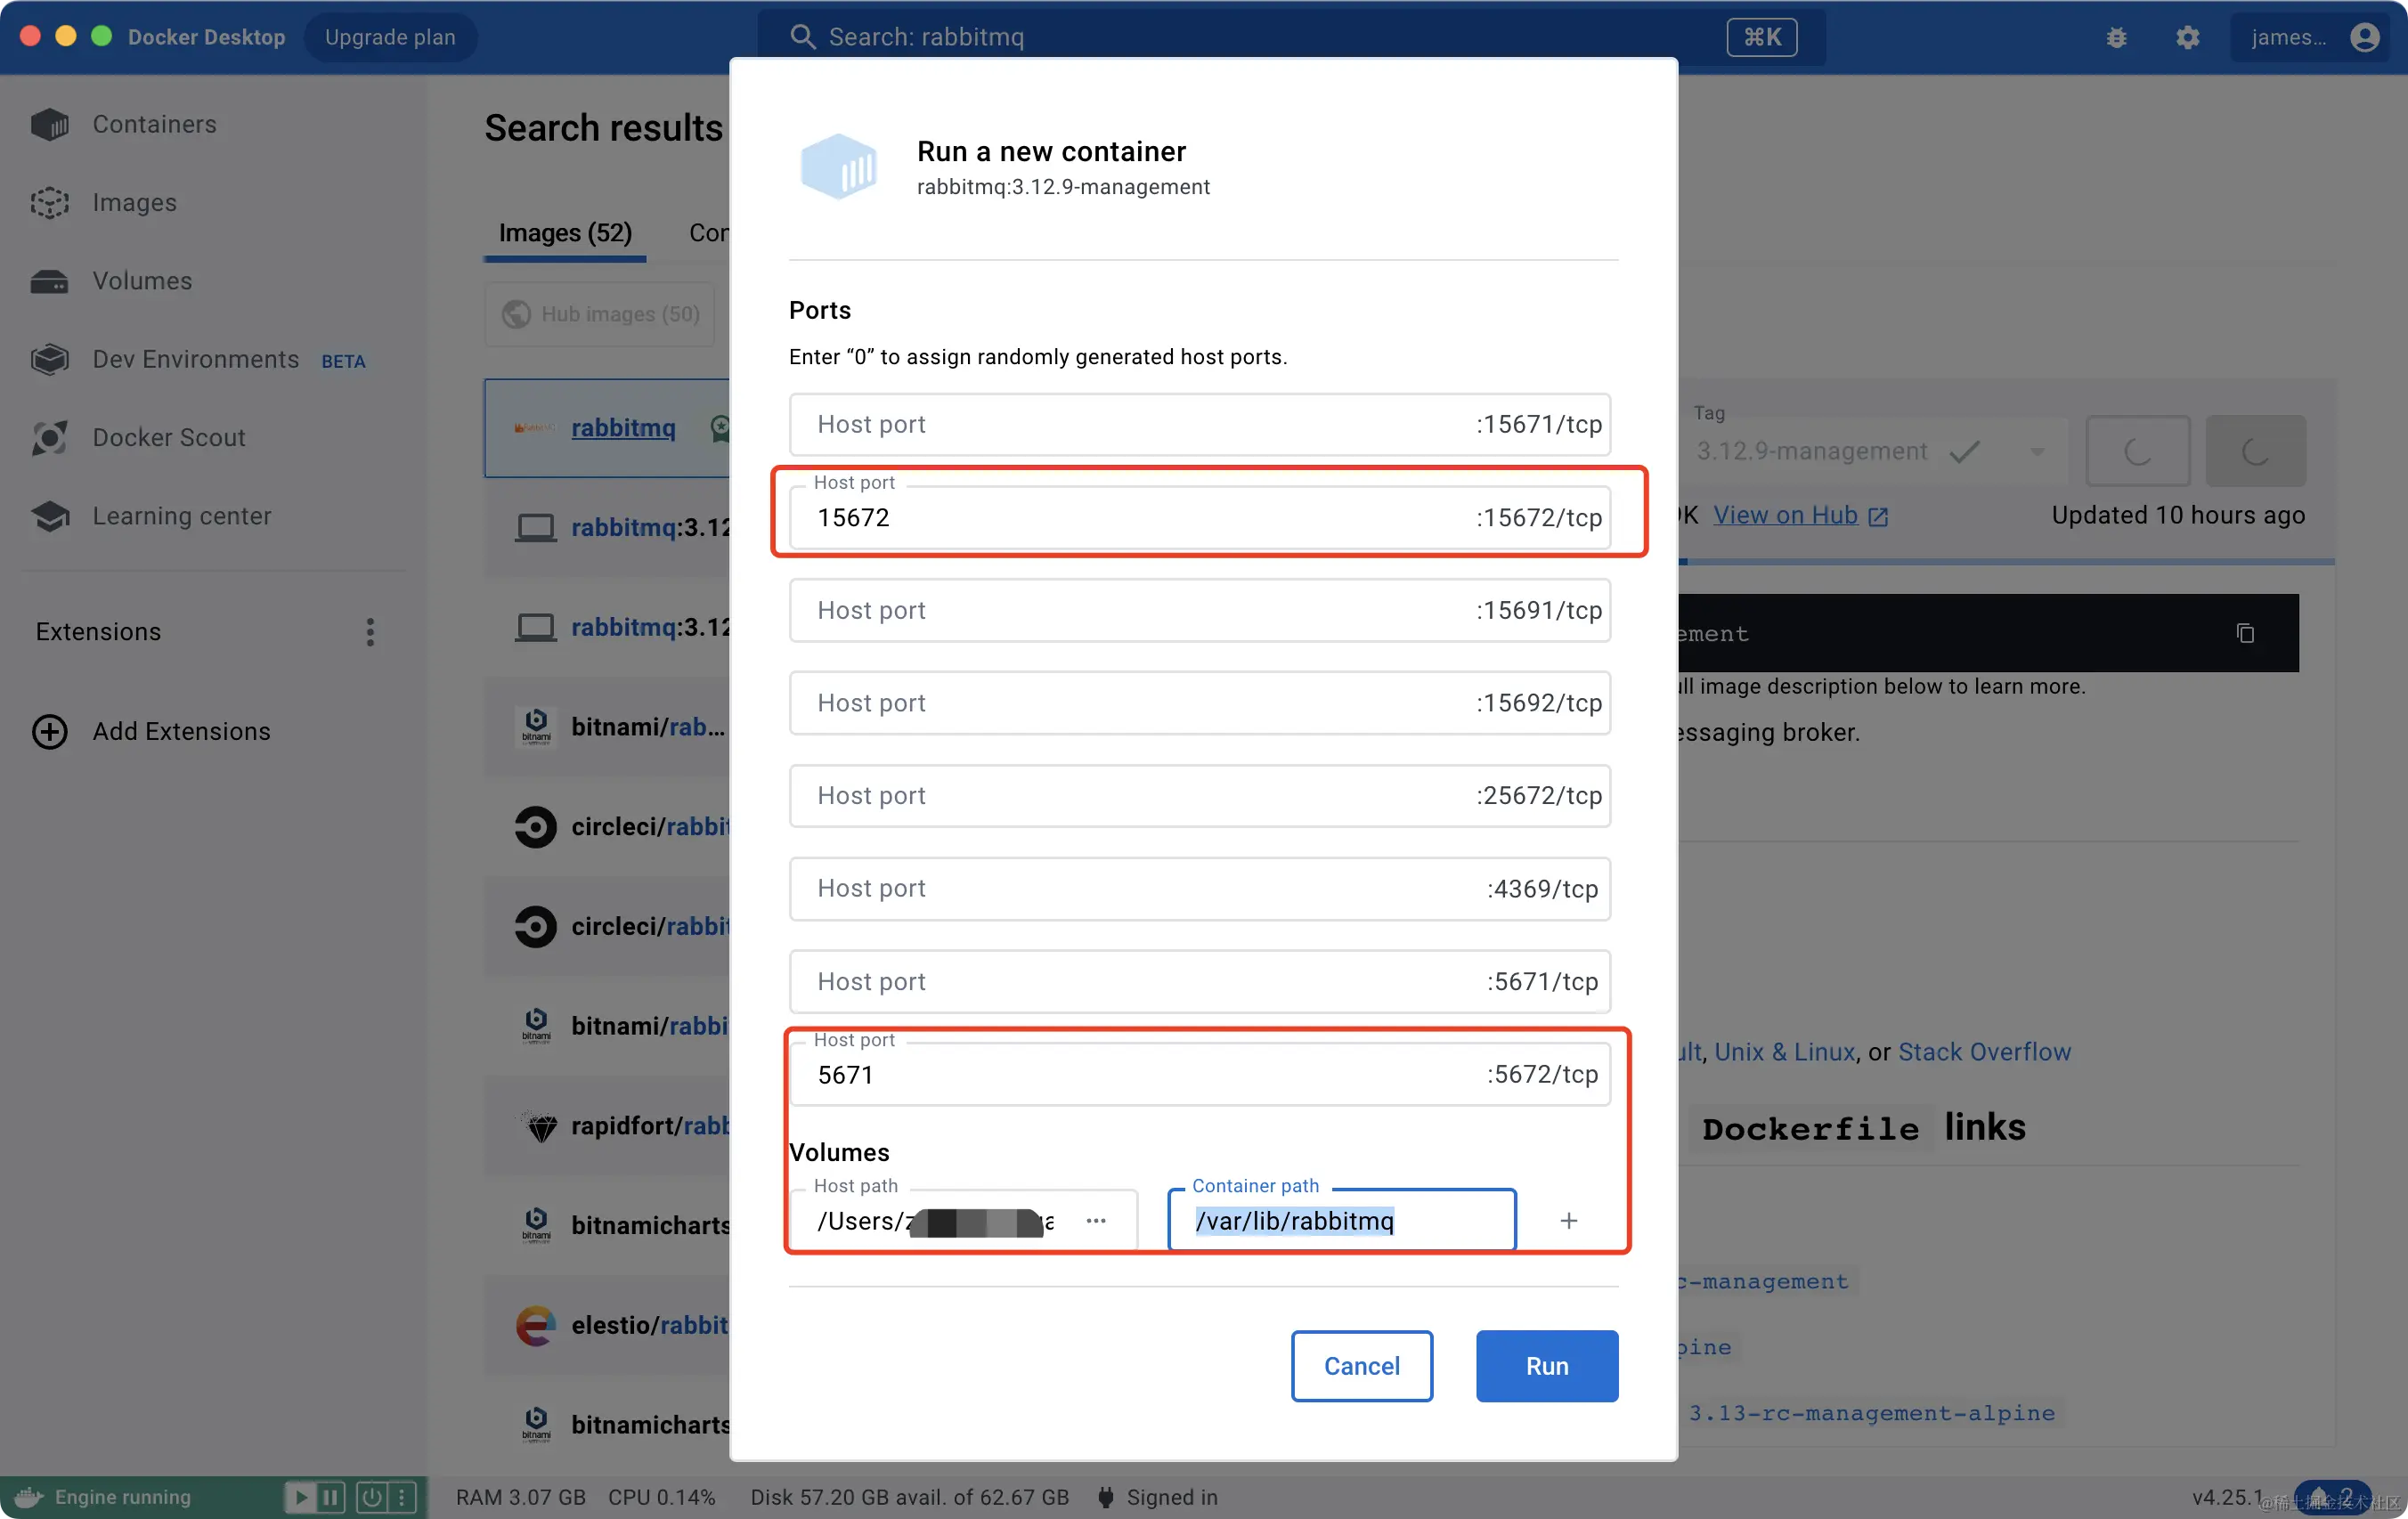Open the Containers section icon
The image size is (2408, 1519).
pos(50,124)
